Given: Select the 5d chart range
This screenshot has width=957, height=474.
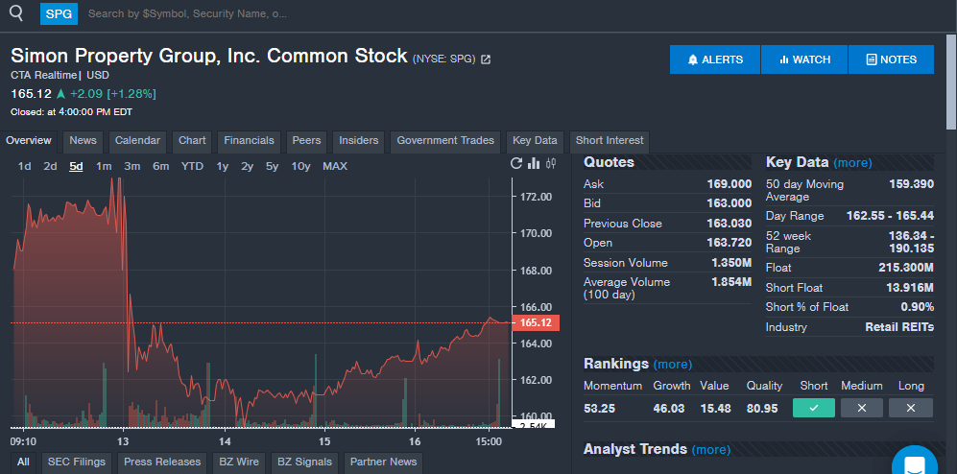Looking at the screenshot, I should [x=76, y=167].
